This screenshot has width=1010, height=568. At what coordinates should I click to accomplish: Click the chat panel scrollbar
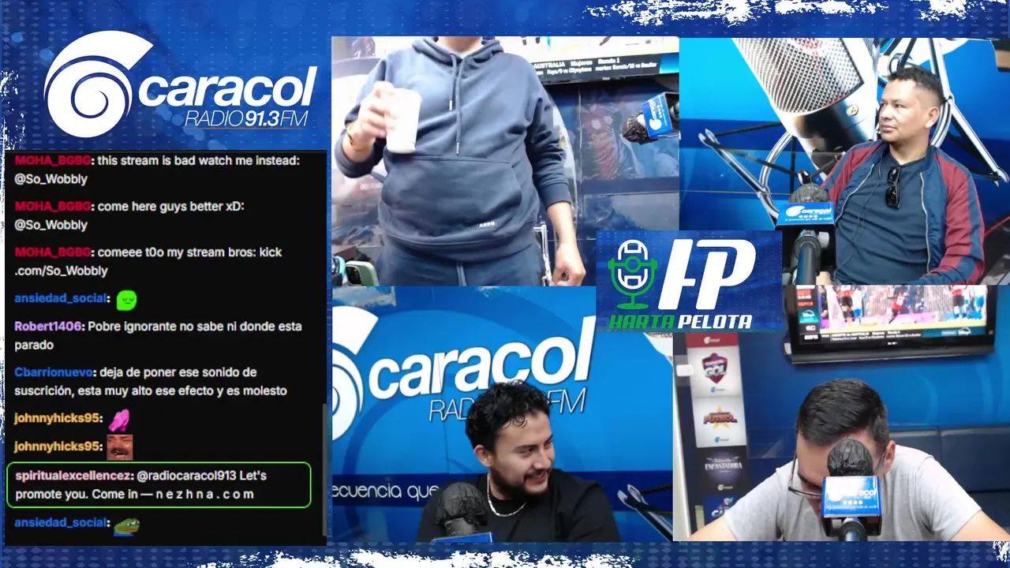323,470
